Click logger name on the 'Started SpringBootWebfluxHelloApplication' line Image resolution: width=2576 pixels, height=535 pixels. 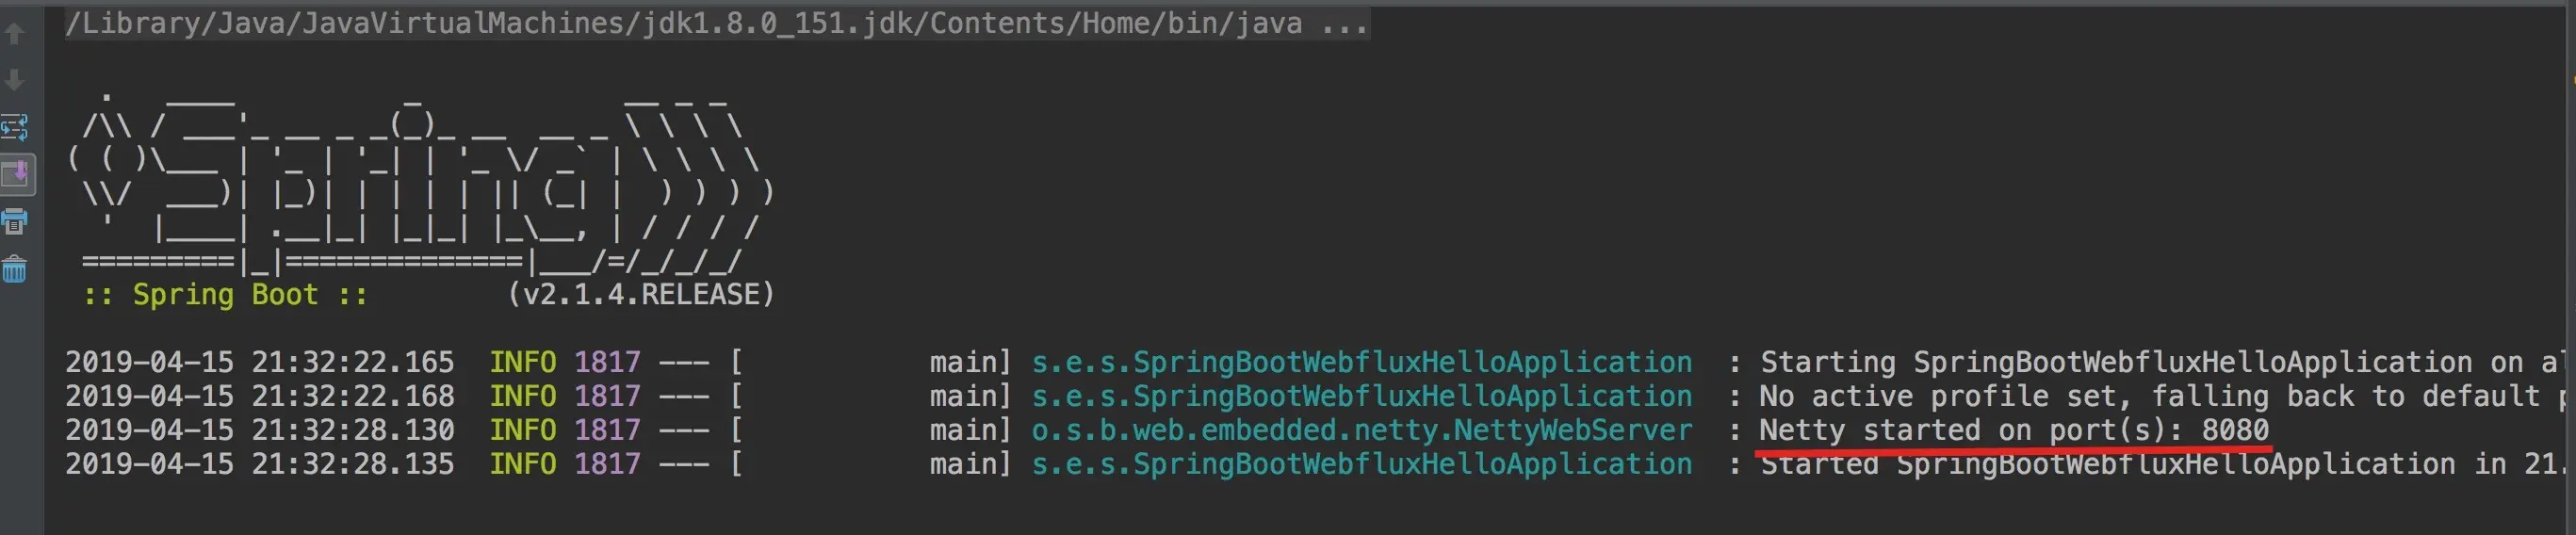tap(1362, 464)
